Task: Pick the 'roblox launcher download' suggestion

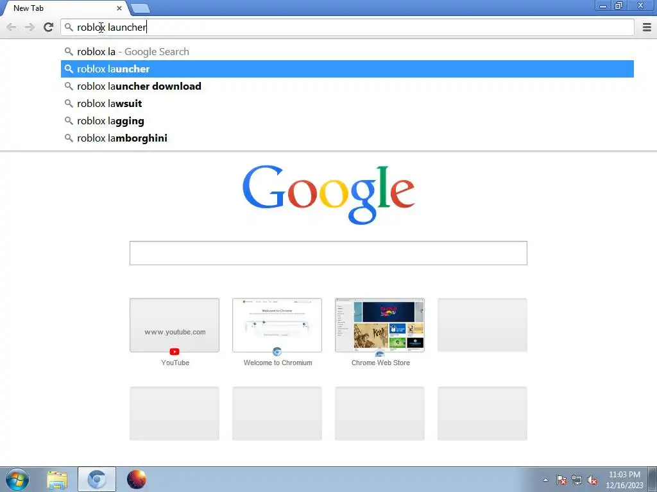Action: (347, 86)
